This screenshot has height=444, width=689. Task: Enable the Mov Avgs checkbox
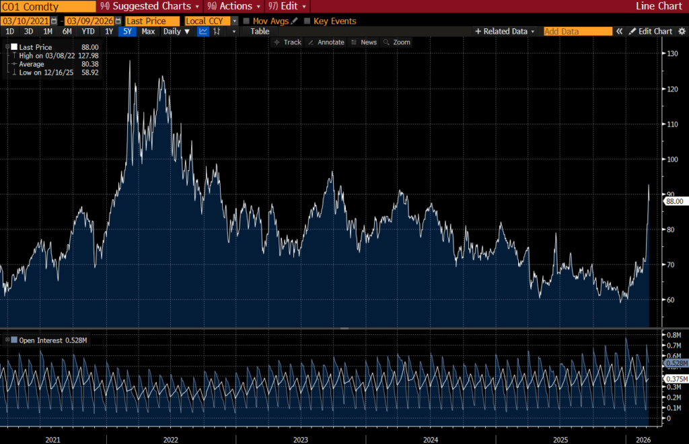point(246,21)
